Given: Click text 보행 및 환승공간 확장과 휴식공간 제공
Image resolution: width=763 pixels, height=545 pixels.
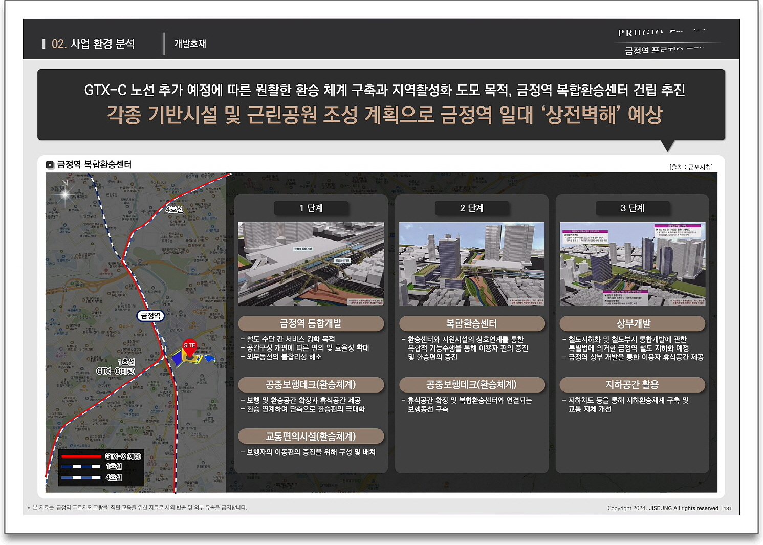Looking at the screenshot, I should [303, 400].
